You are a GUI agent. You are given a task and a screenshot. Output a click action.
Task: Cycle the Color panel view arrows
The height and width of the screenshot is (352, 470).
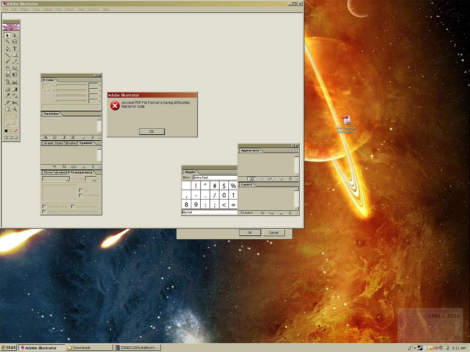(x=44, y=80)
